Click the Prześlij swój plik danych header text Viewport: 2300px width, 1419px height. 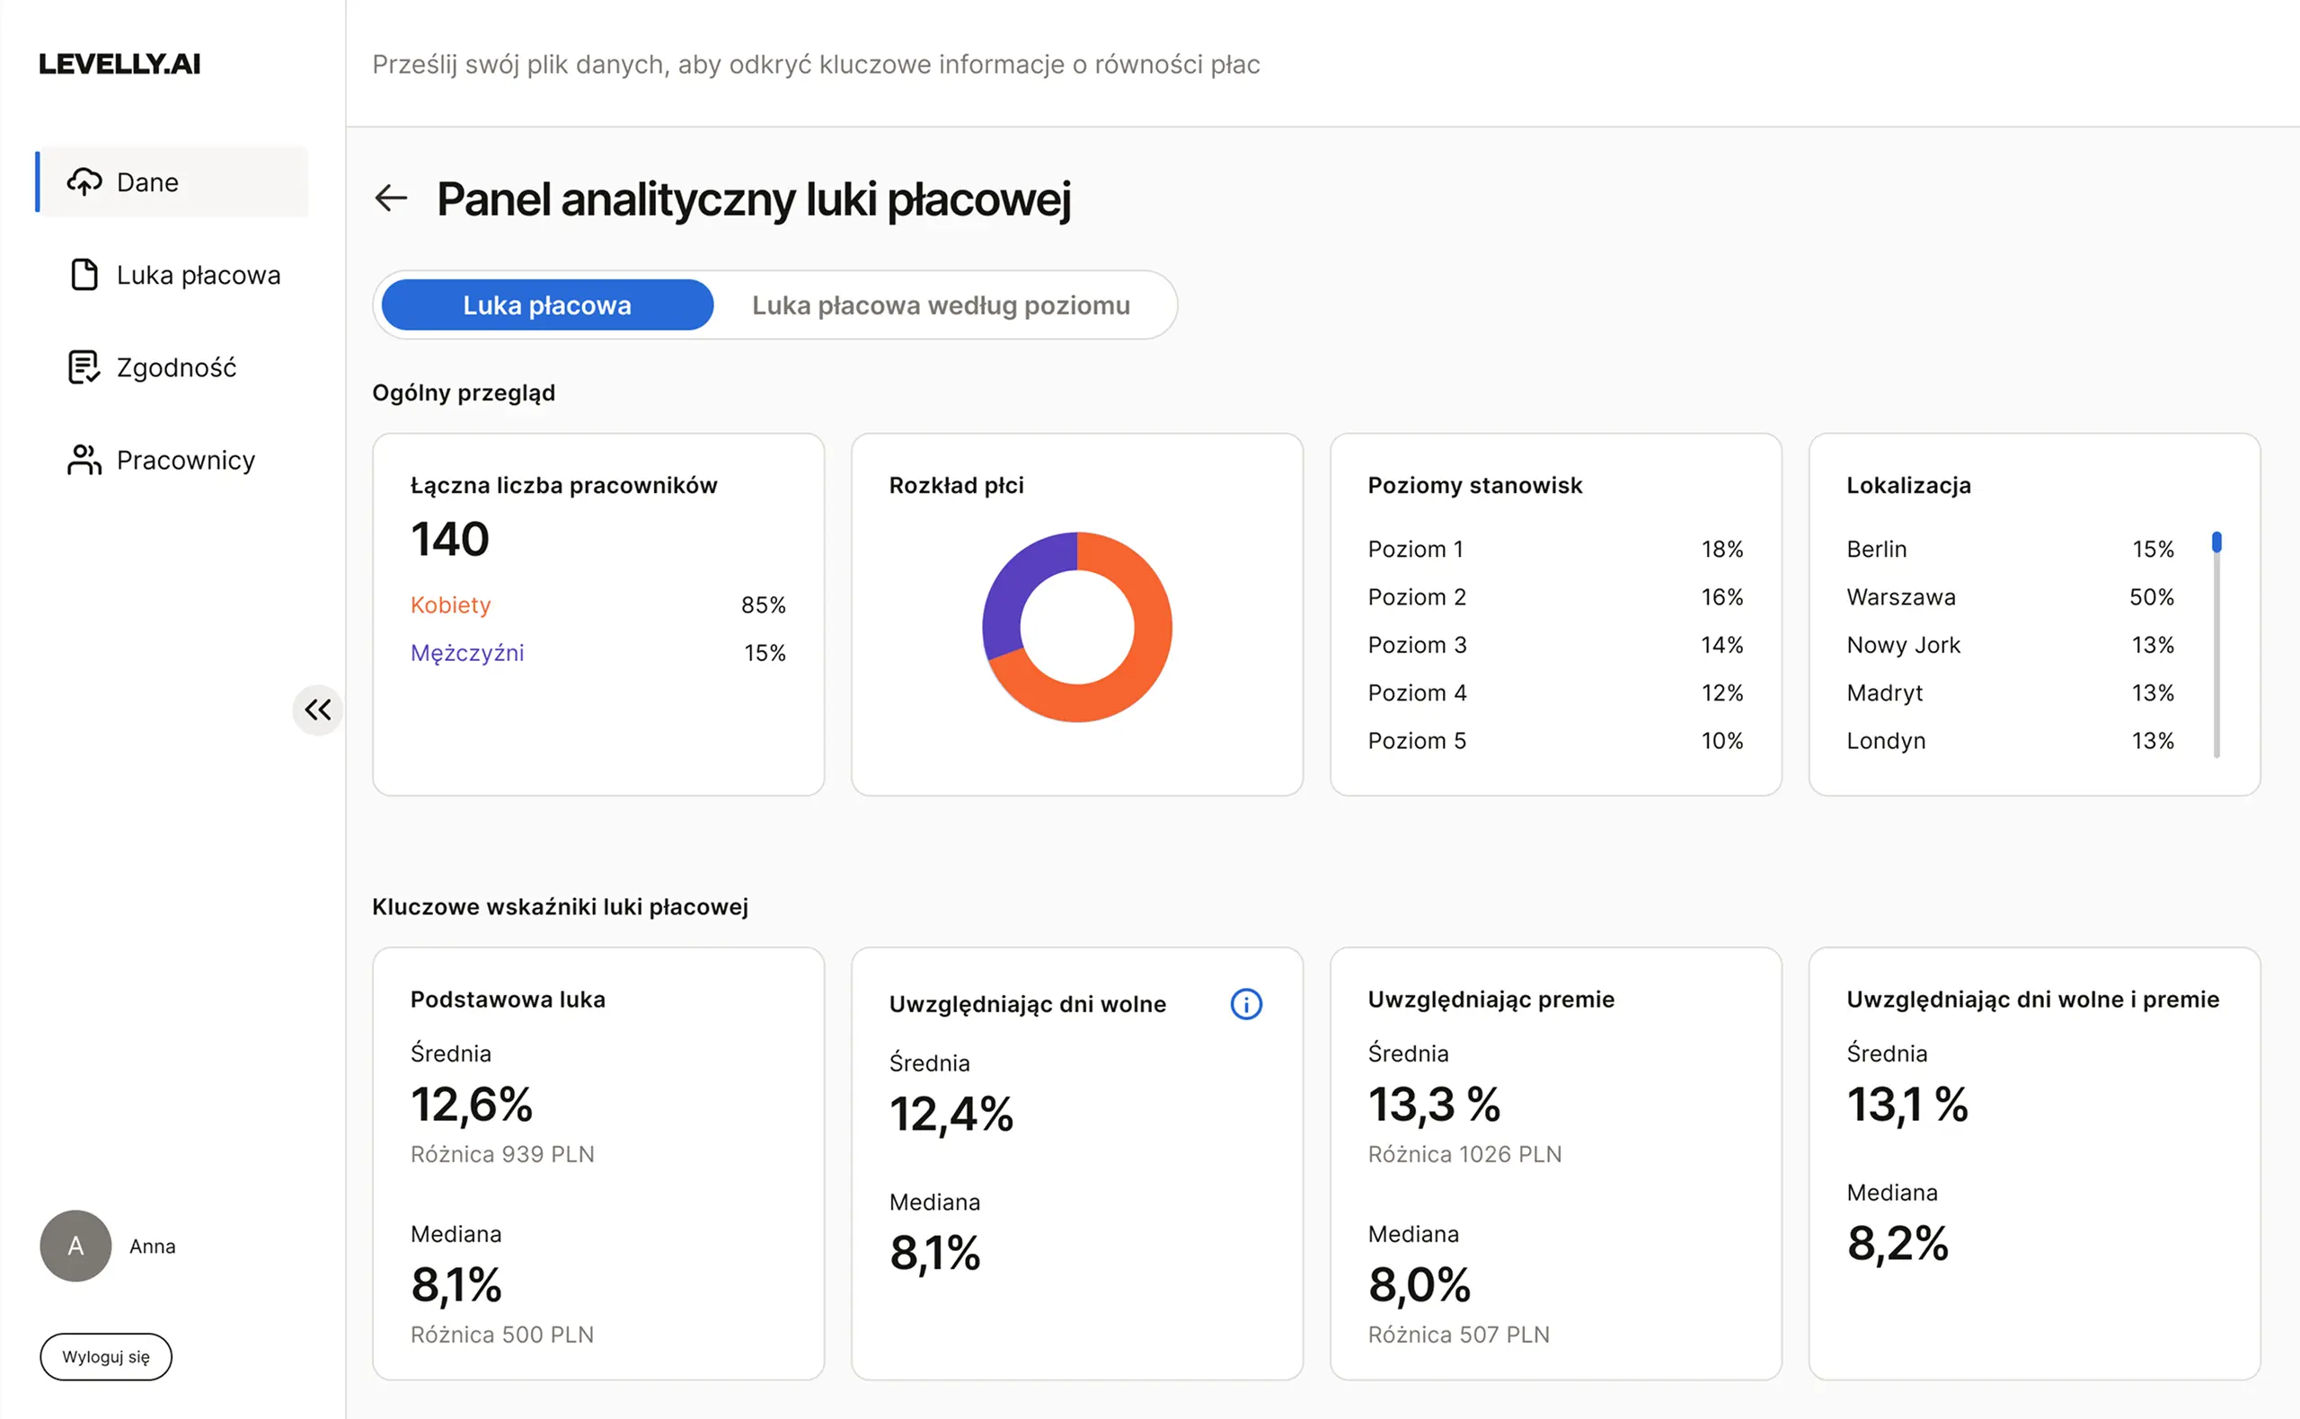click(x=816, y=64)
